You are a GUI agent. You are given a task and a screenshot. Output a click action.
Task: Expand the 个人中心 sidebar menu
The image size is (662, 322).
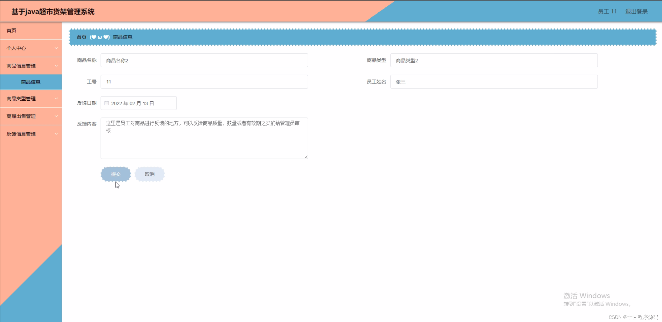pyautogui.click(x=31, y=48)
